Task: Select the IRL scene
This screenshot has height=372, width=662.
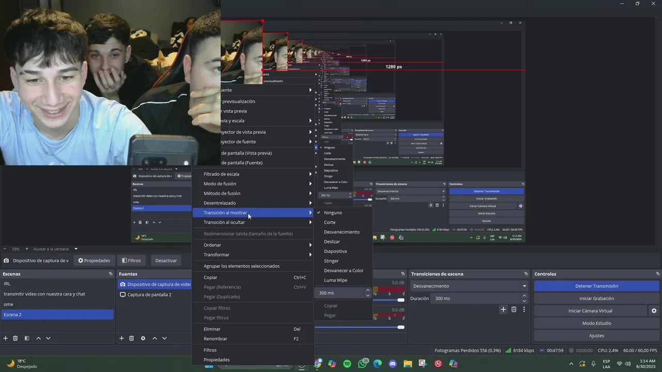Action: (x=57, y=284)
